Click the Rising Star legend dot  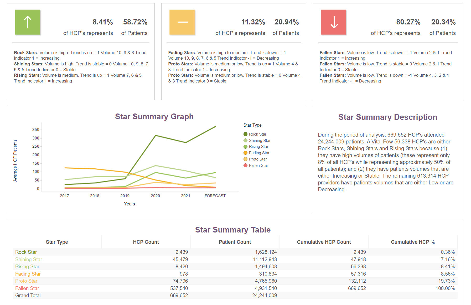[x=245, y=147]
